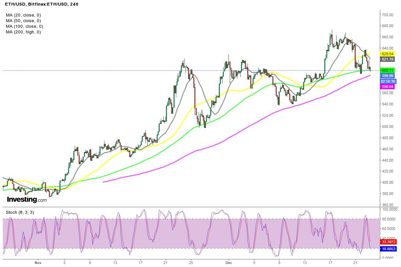
Task: Click the blue 599.99 current price tag
Action: (387, 76)
